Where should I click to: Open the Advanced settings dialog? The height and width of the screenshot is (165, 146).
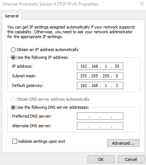point(123,143)
